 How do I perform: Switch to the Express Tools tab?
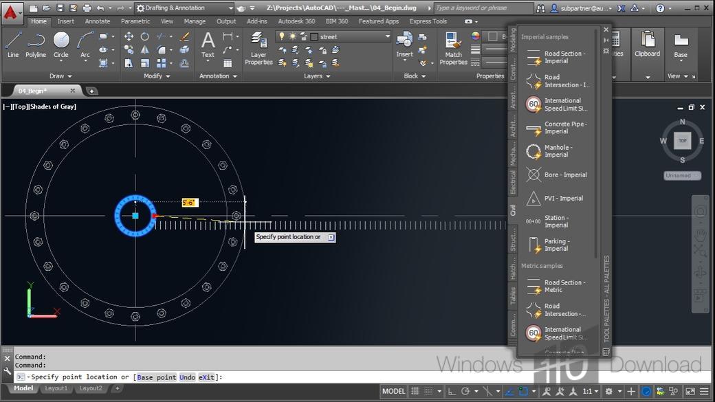tap(428, 21)
